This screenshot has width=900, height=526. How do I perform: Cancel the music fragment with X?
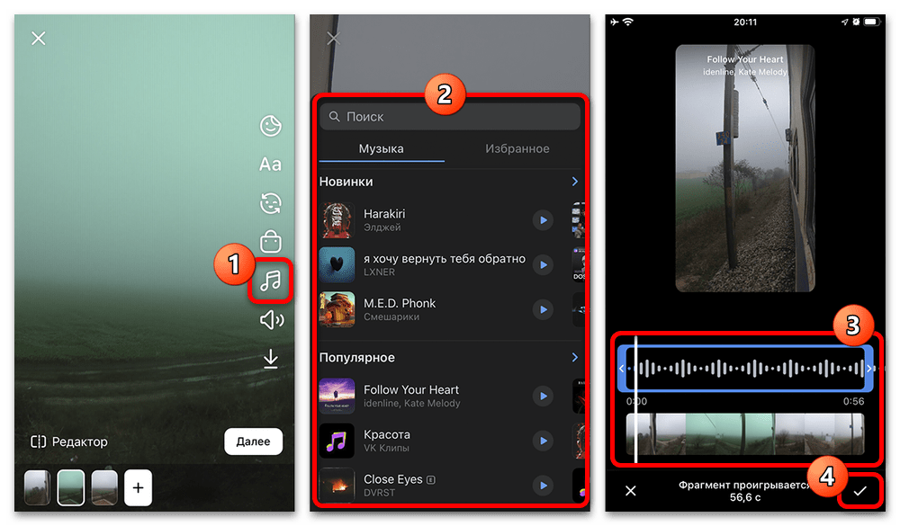(631, 491)
